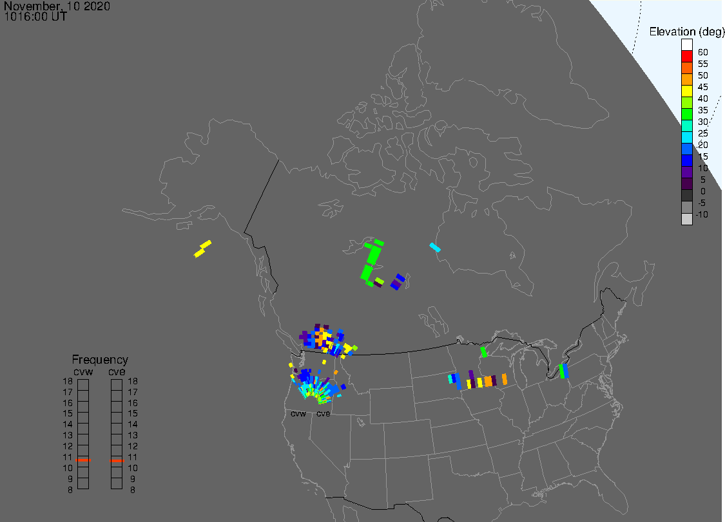Click the '0' elevation legend label
The height and width of the screenshot is (522, 725).
click(x=703, y=191)
